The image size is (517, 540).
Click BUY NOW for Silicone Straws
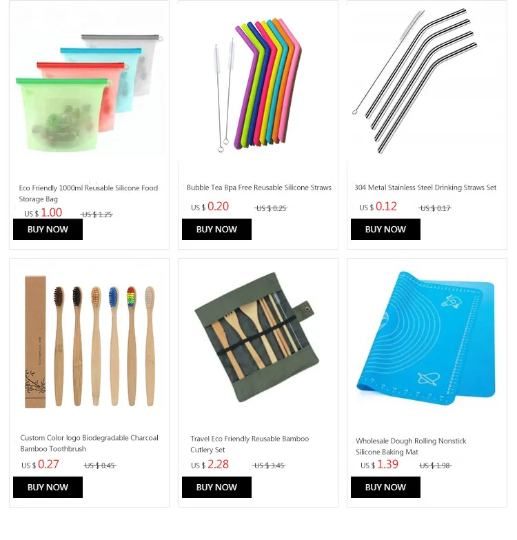(216, 230)
